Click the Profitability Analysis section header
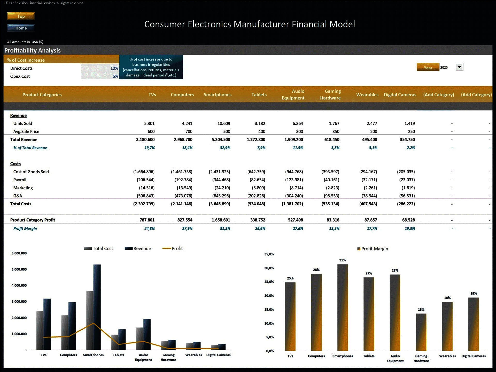This screenshot has width=496, height=372. tap(32, 50)
